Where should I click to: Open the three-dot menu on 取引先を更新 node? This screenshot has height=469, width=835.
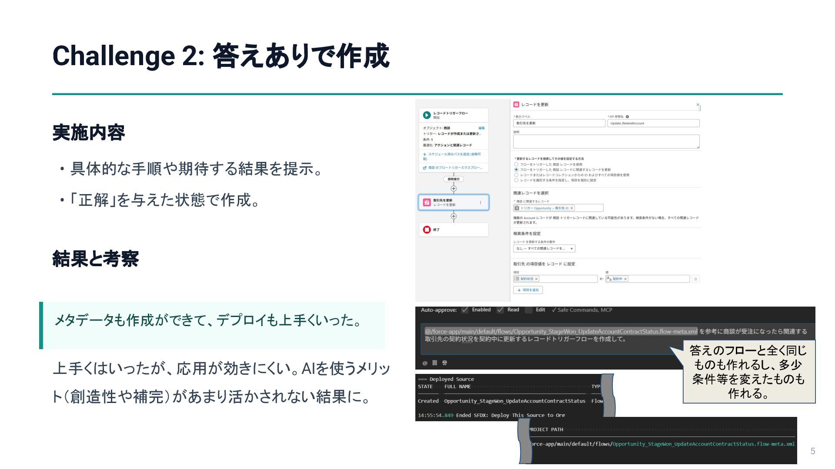point(480,202)
